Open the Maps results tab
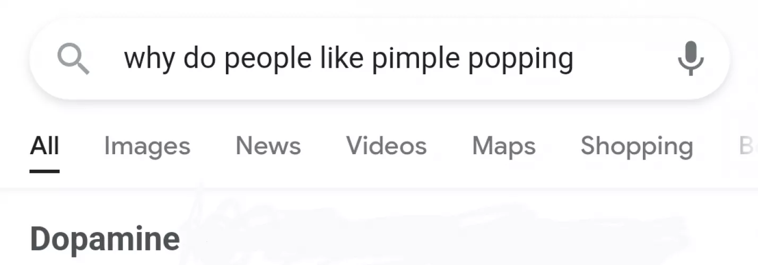 503,146
